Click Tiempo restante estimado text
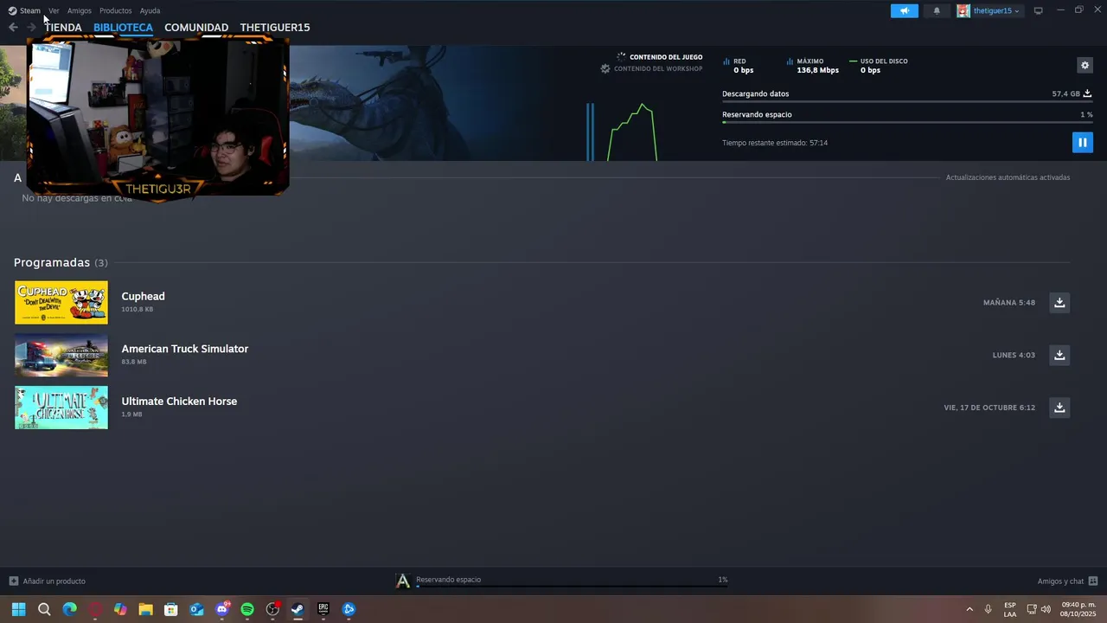1107x623 pixels. 775,143
